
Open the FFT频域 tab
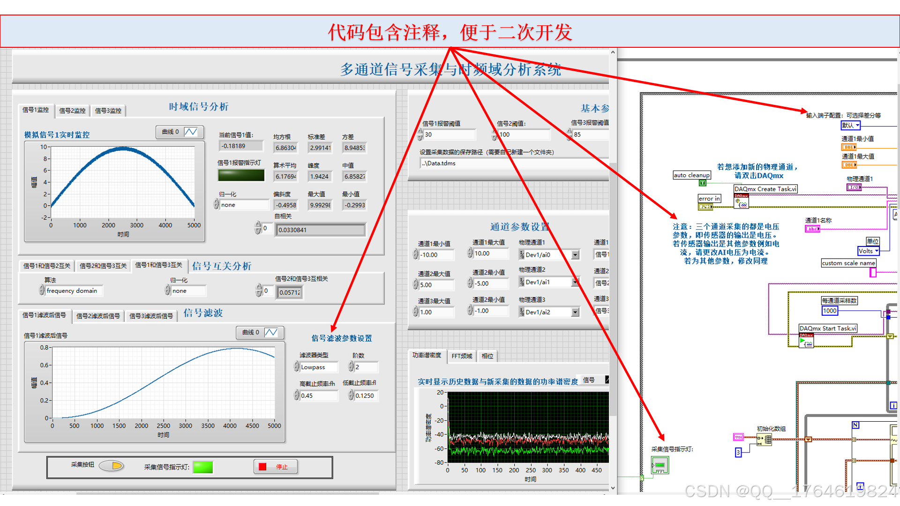coord(462,356)
